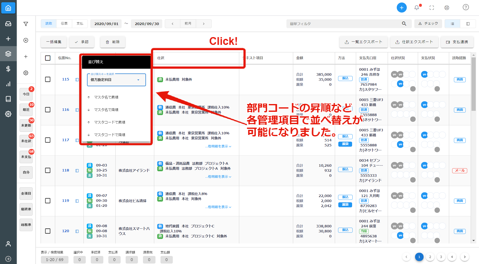The image size is (479, 264).
Task: Click the clear filter circled X icon
Action: (26, 40)
